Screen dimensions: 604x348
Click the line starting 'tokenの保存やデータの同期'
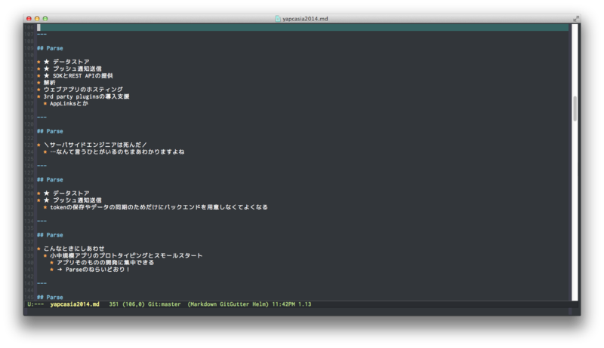159,207
